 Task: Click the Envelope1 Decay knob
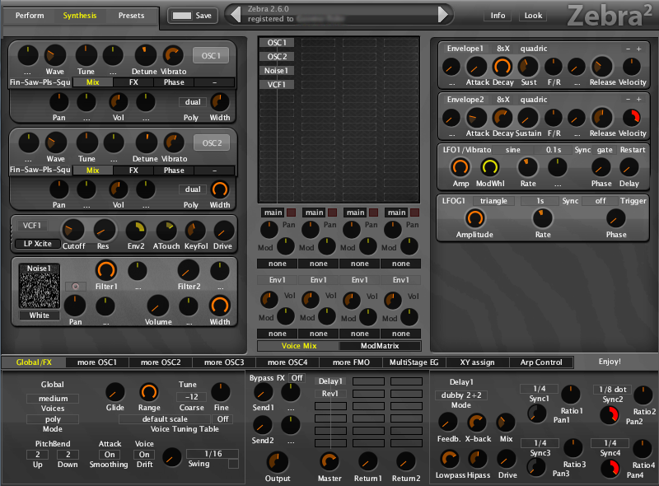502,67
